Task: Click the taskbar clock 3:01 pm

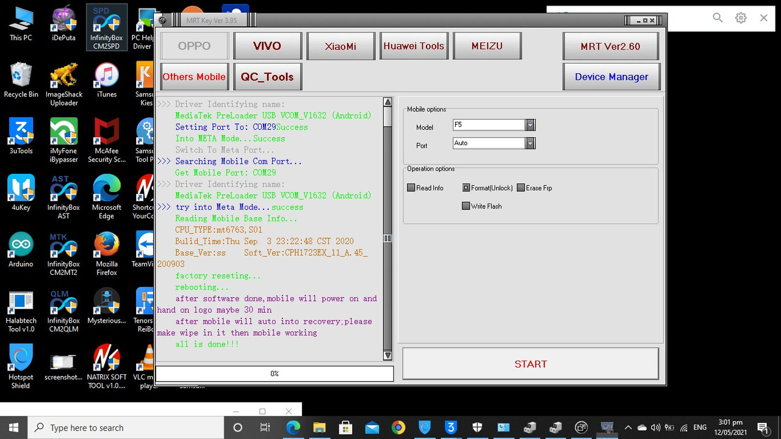Action: click(730, 427)
